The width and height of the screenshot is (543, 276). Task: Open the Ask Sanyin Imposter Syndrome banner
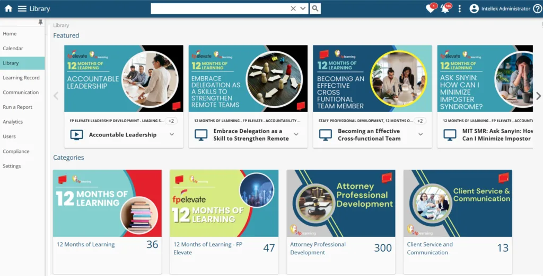[x=485, y=78]
